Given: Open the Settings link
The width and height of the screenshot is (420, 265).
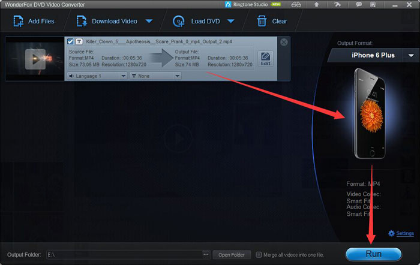Looking at the screenshot, I should coord(405,233).
